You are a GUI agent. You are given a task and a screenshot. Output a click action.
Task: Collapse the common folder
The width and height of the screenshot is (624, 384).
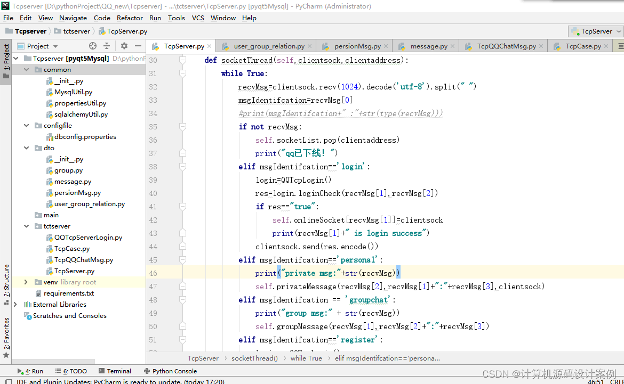(x=27, y=70)
